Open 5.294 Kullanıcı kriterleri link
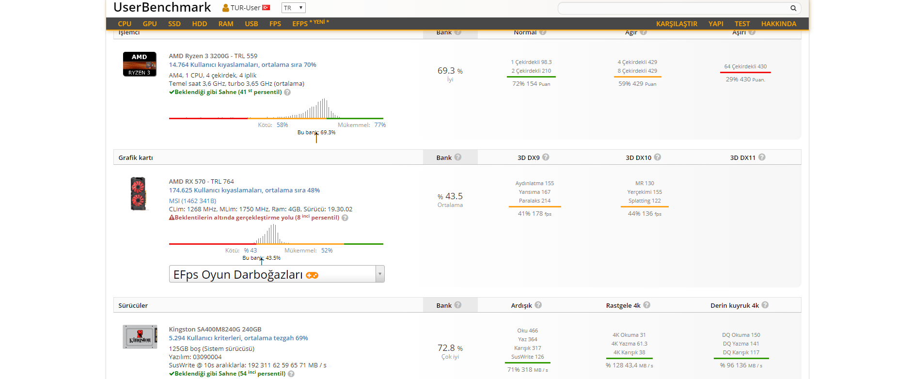This screenshot has width=911, height=379. tap(238, 338)
